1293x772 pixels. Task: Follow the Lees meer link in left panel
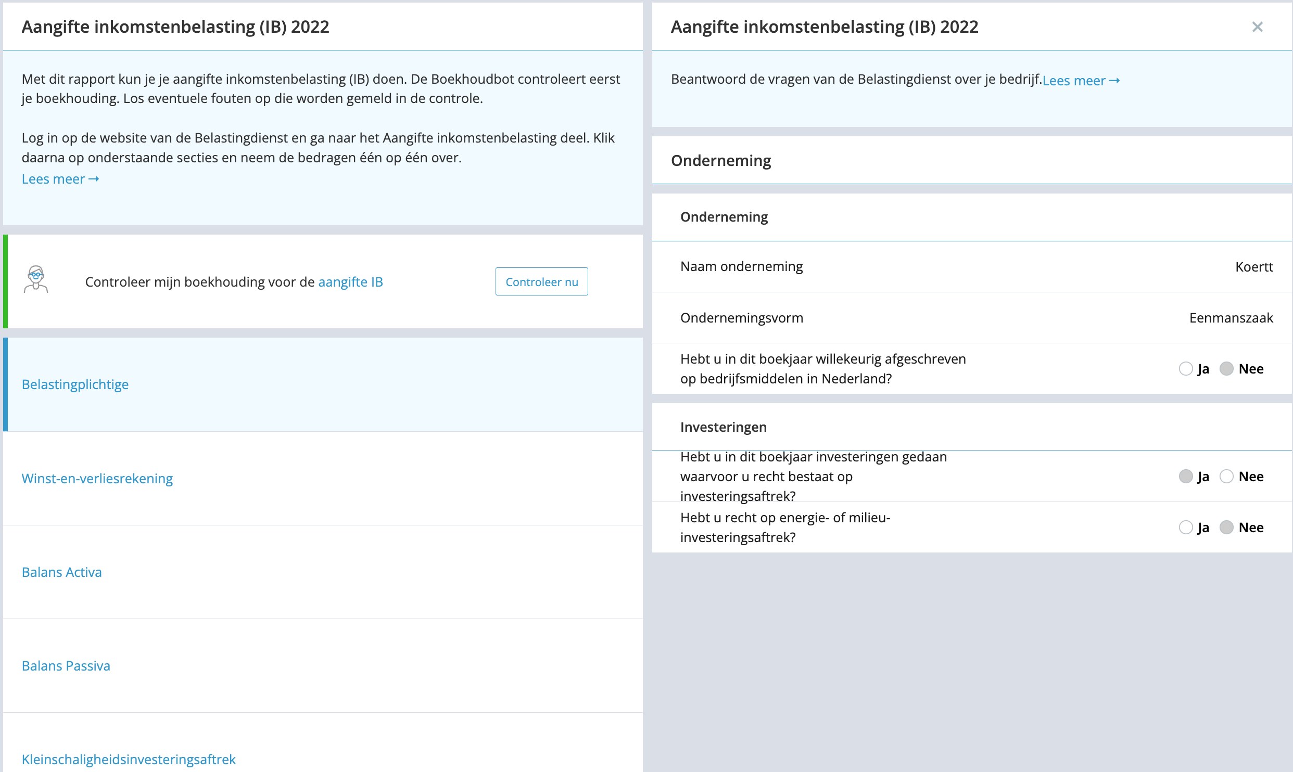(60, 179)
